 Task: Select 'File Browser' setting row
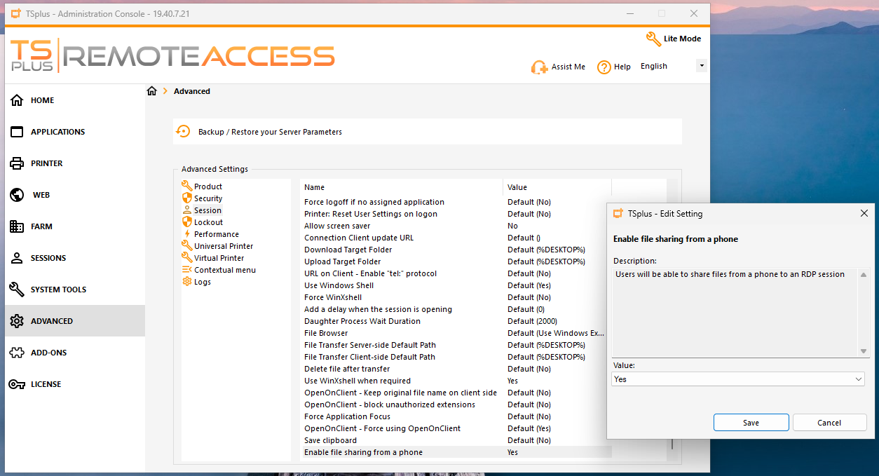pyautogui.click(x=456, y=333)
